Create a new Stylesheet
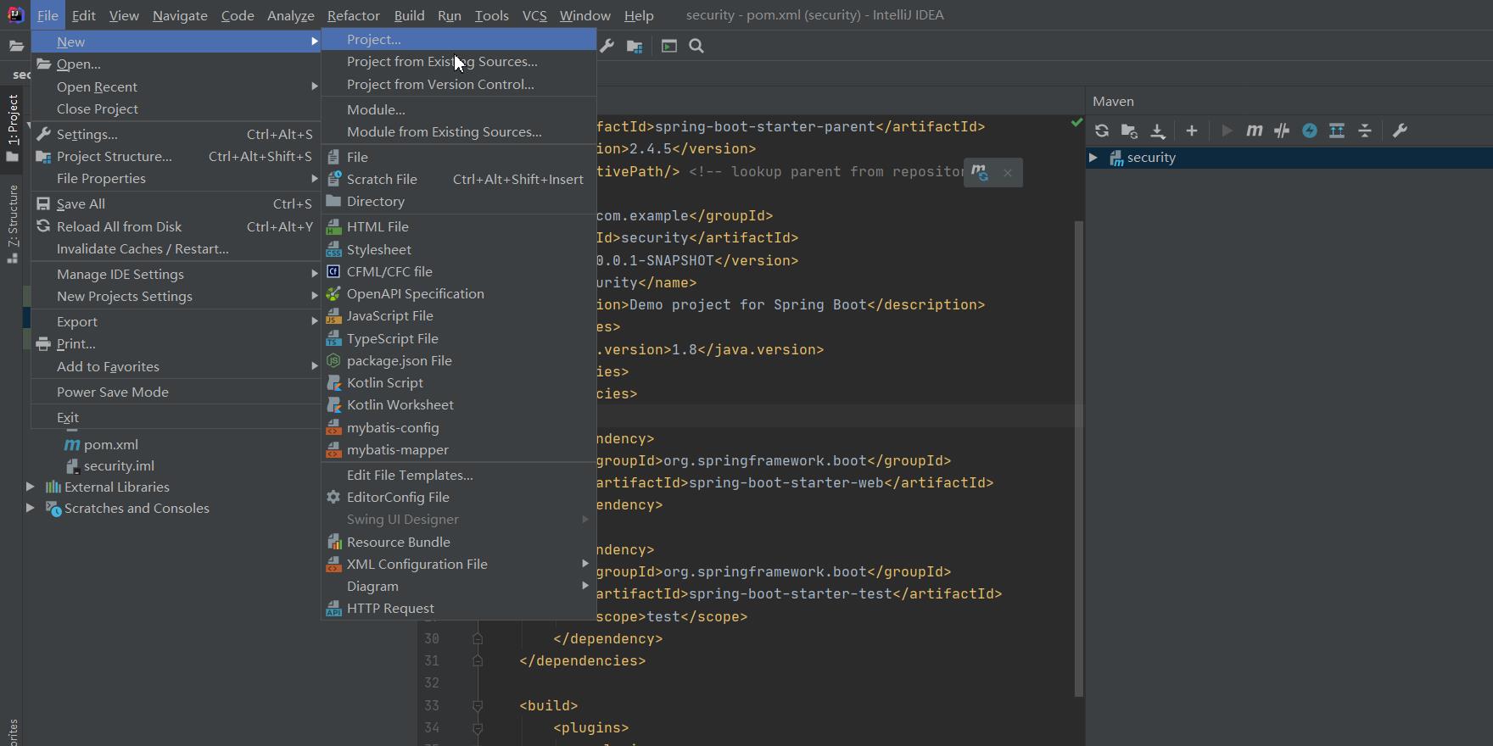This screenshot has height=746, width=1493. pos(459,249)
